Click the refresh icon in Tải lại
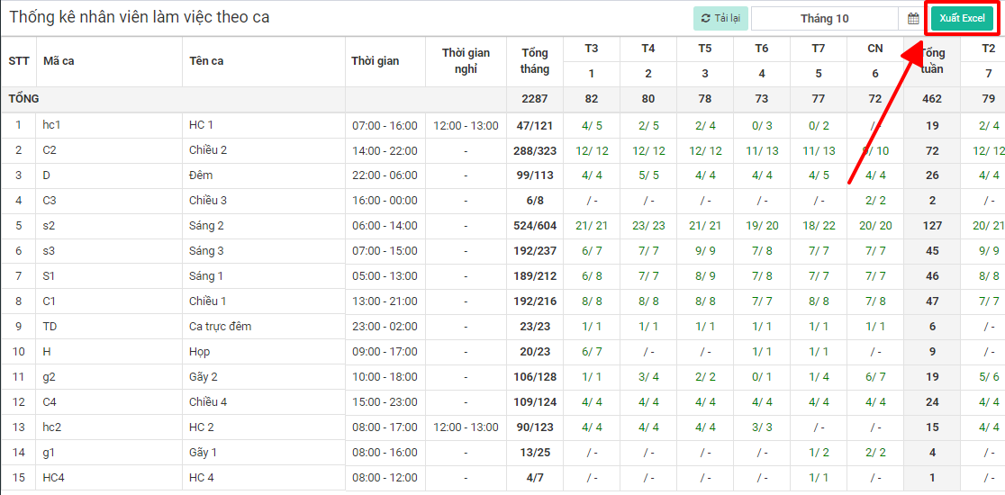This screenshot has height=495, width=1005. tap(706, 19)
